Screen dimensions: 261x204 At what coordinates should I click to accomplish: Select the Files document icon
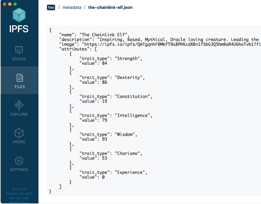click(20, 78)
